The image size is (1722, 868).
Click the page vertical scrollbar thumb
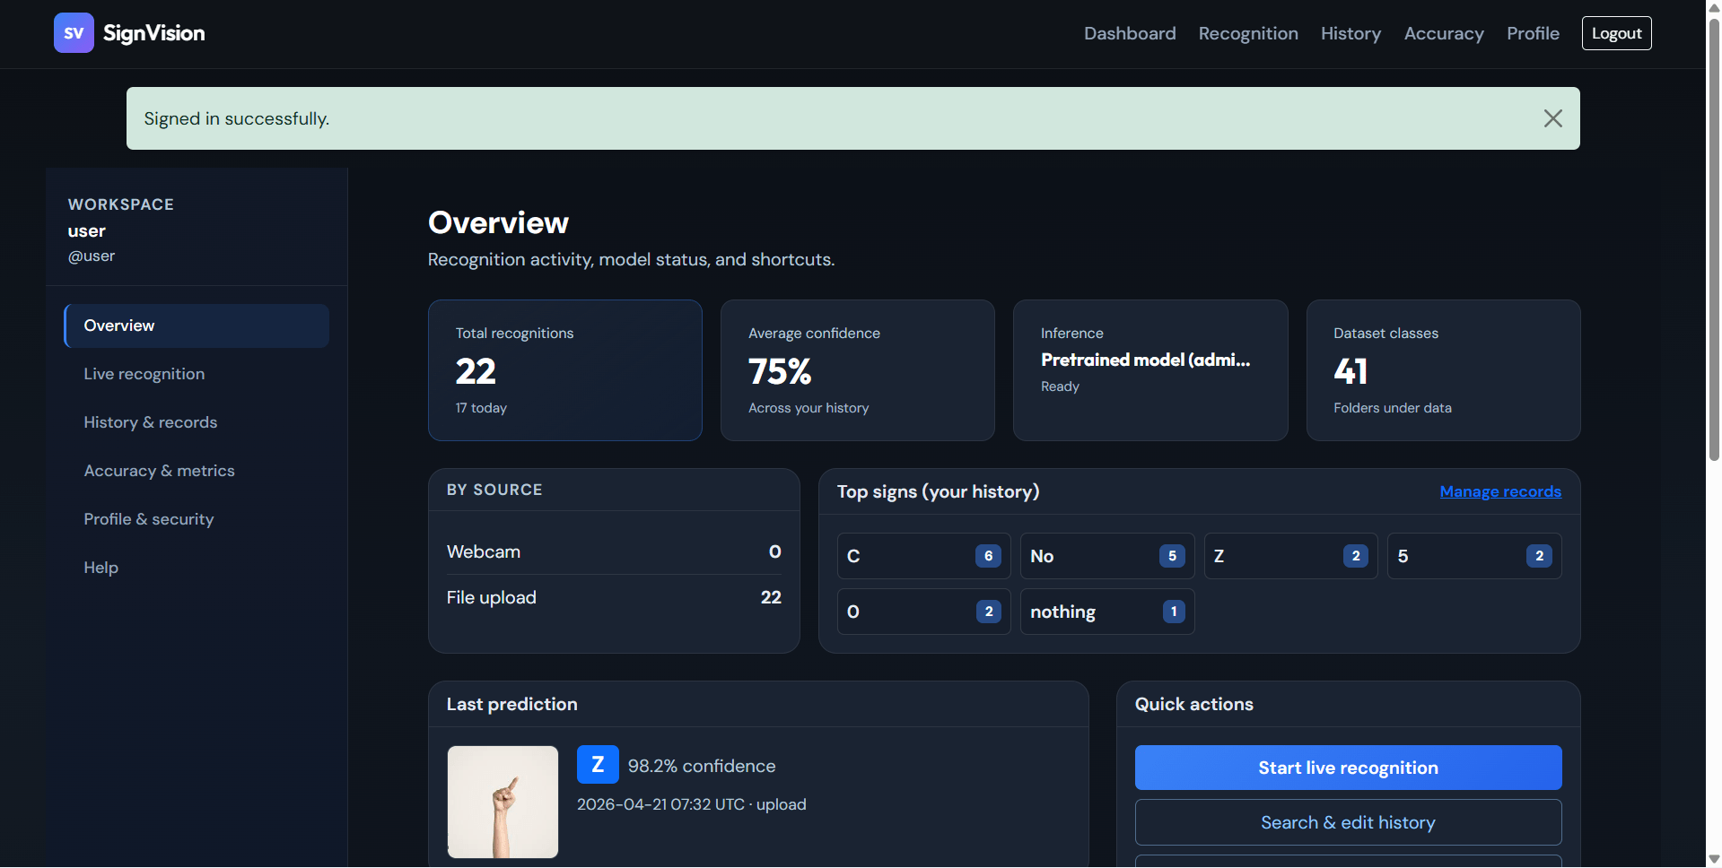point(1714,239)
